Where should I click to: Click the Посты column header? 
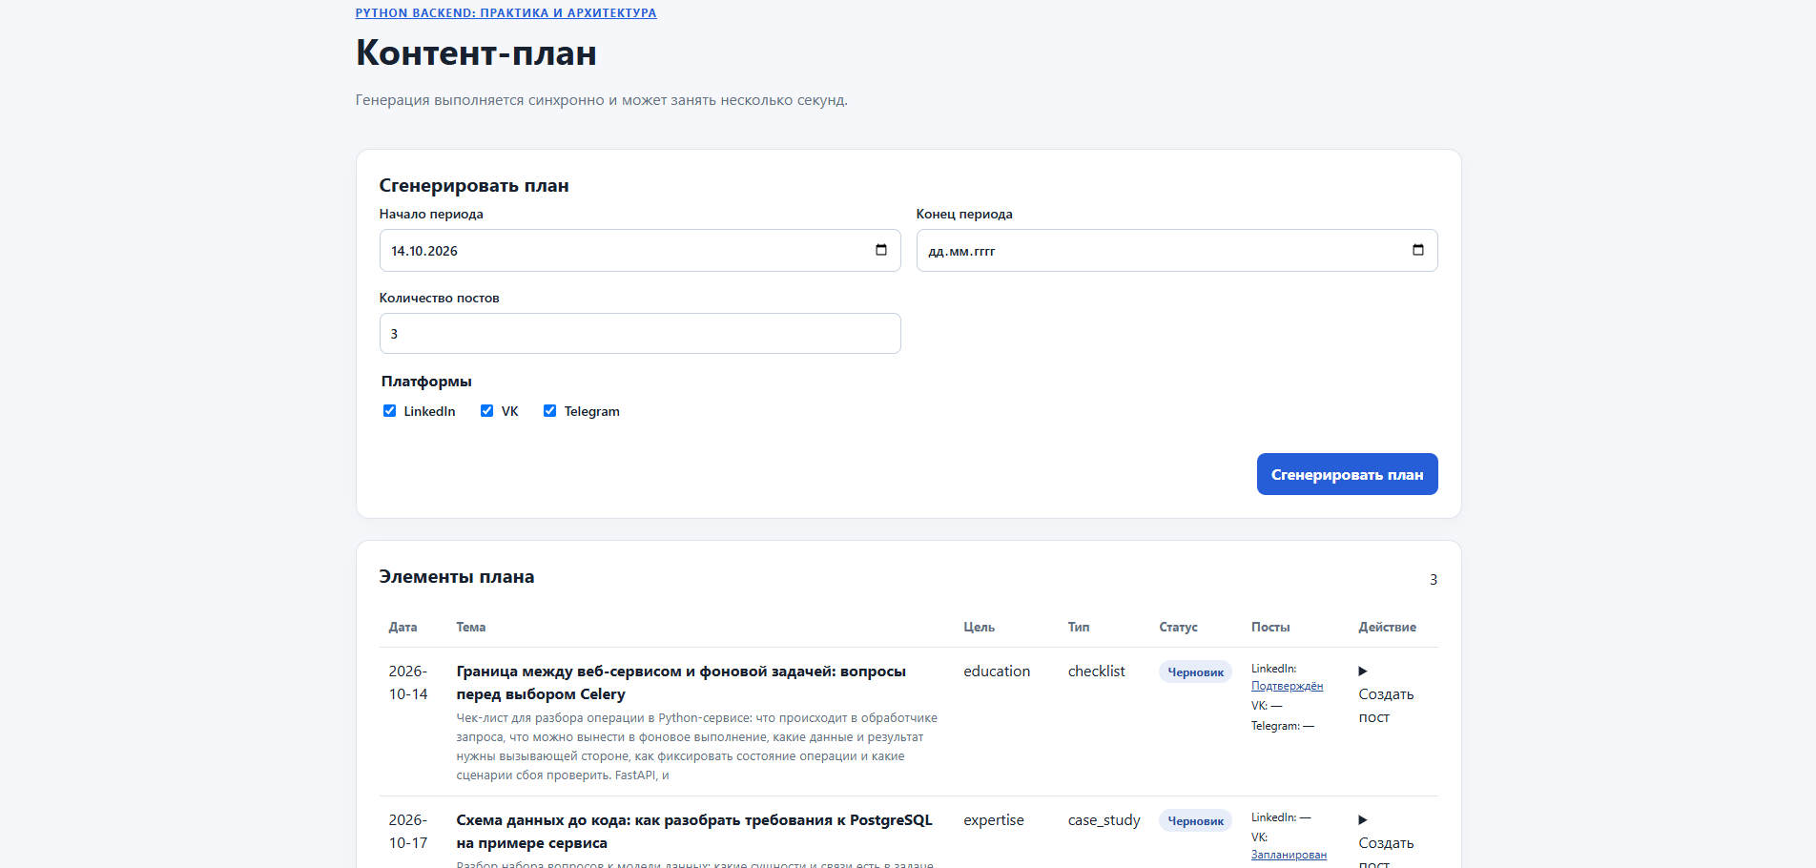[1270, 627]
